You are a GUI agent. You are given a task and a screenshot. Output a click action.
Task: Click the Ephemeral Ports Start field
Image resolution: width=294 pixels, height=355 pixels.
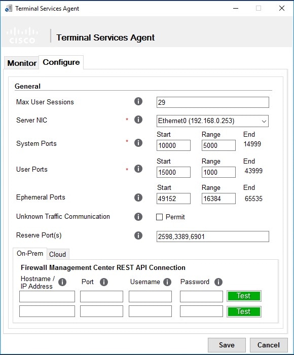(173, 199)
